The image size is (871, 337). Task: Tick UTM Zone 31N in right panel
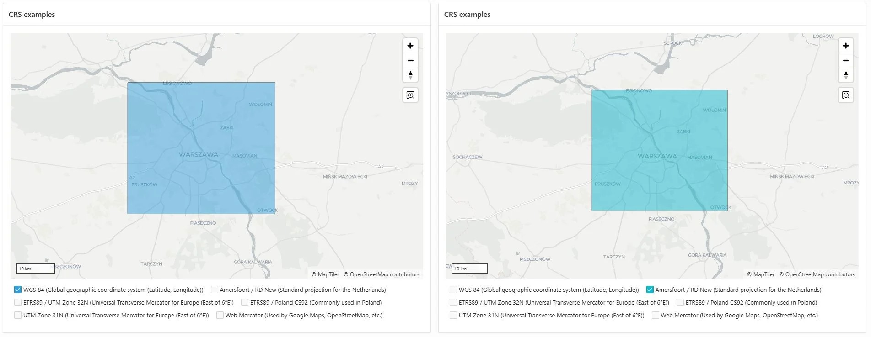453,315
